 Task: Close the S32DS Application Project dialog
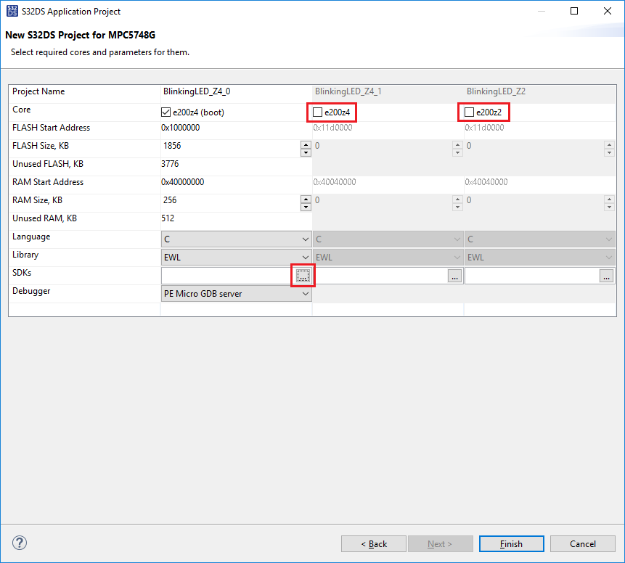point(608,11)
